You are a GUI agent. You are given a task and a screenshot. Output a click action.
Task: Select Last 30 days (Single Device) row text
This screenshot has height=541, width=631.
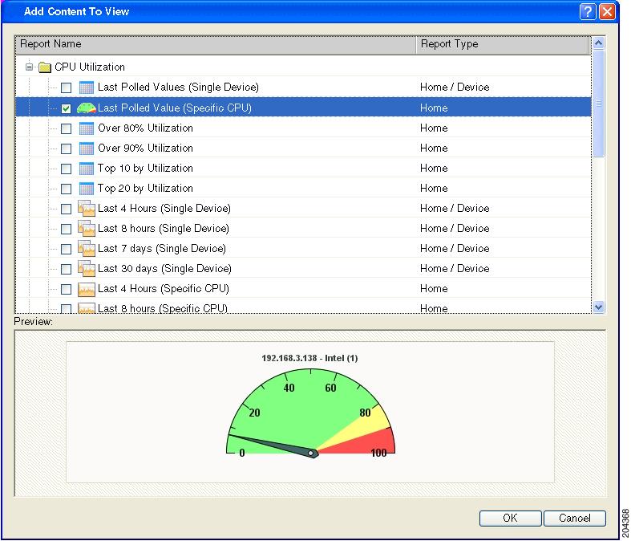(164, 269)
